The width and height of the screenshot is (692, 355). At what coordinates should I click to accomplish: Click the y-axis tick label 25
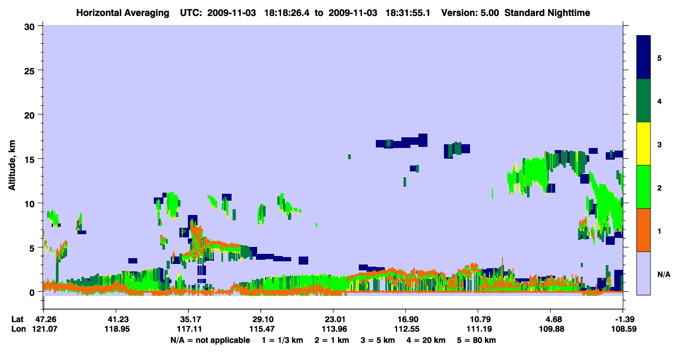click(x=31, y=70)
